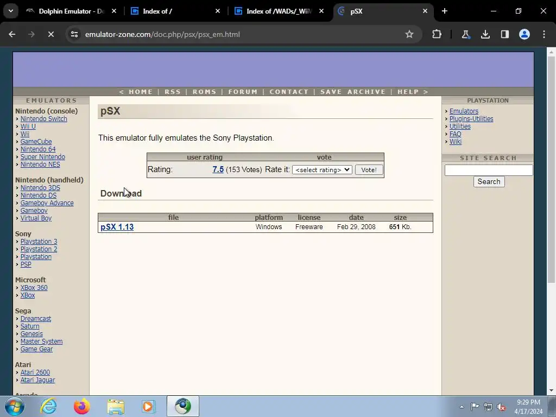The height and width of the screenshot is (417, 556).
Task: Close the Dolphin Emulator tab
Action: [x=114, y=11]
